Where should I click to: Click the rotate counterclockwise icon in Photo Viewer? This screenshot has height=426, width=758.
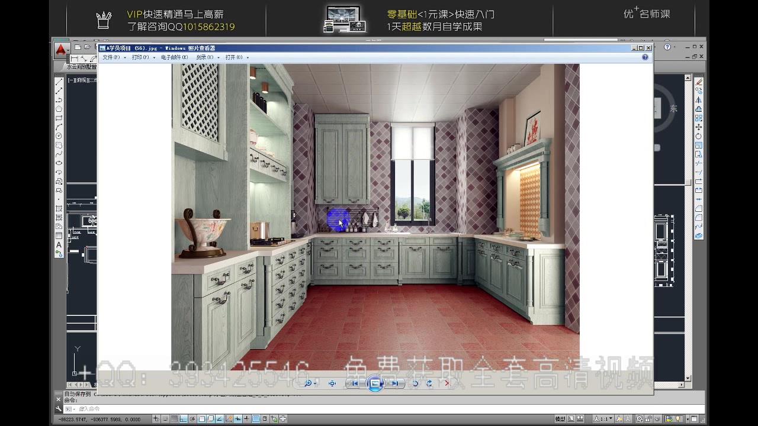tap(416, 383)
